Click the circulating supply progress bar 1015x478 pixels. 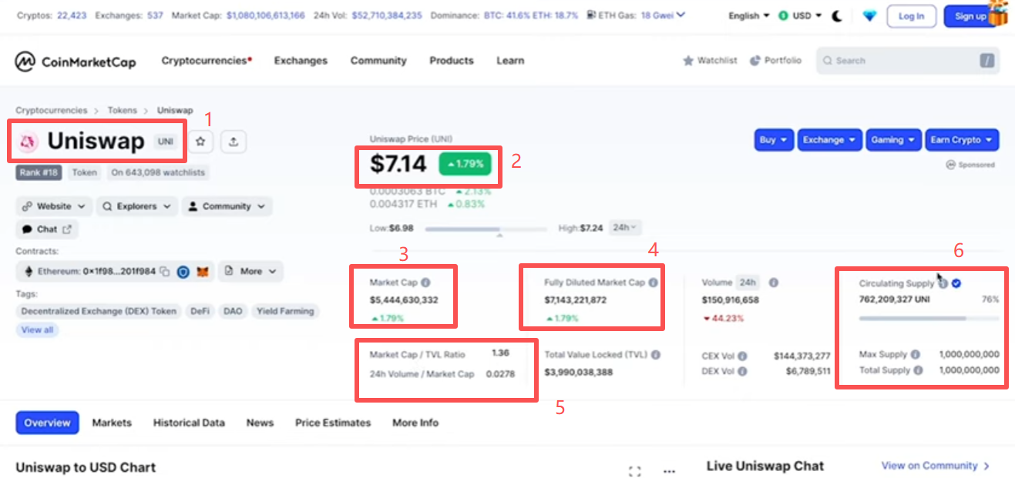(x=929, y=317)
